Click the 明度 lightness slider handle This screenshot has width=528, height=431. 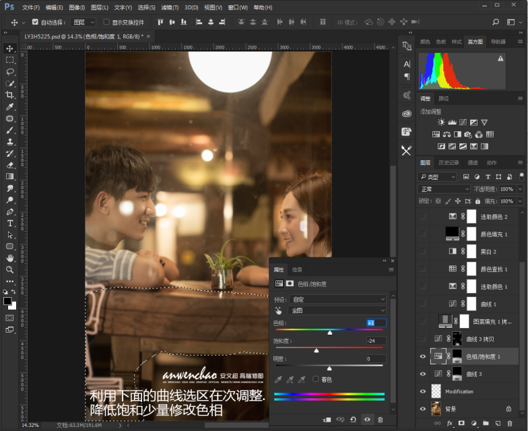(329, 369)
